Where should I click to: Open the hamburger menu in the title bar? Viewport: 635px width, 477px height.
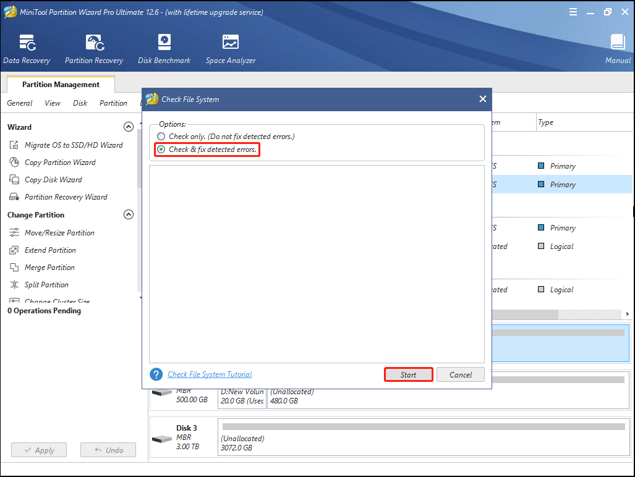pyautogui.click(x=573, y=12)
